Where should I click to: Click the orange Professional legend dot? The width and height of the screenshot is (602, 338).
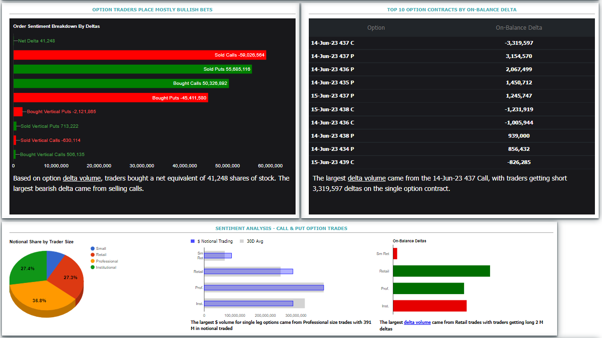click(x=93, y=261)
